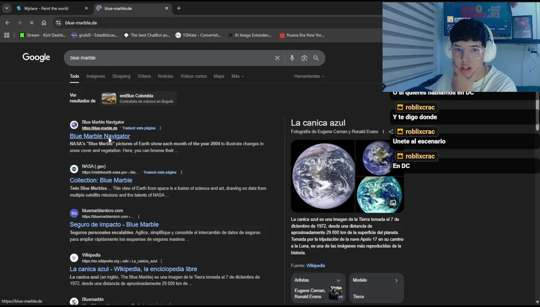Click the Wikipedia favicon in results
Image resolution: width=540 pixels, height=307 pixels.
[x=74, y=258]
